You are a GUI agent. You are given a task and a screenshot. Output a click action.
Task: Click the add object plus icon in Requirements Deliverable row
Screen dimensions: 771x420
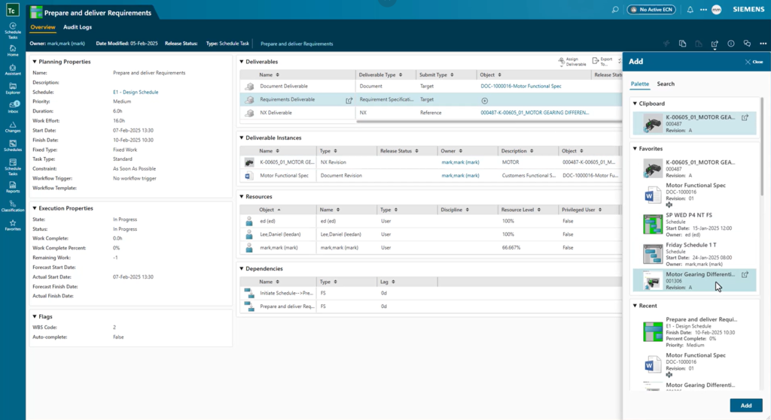pyautogui.click(x=485, y=101)
